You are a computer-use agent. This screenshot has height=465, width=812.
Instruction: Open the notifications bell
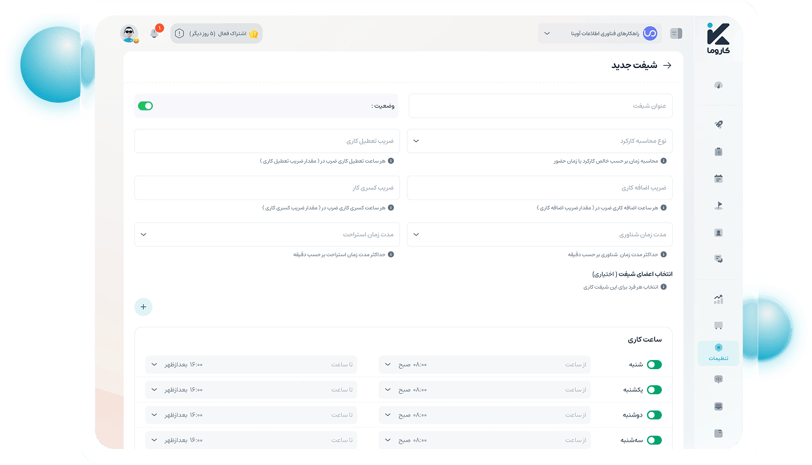point(154,33)
